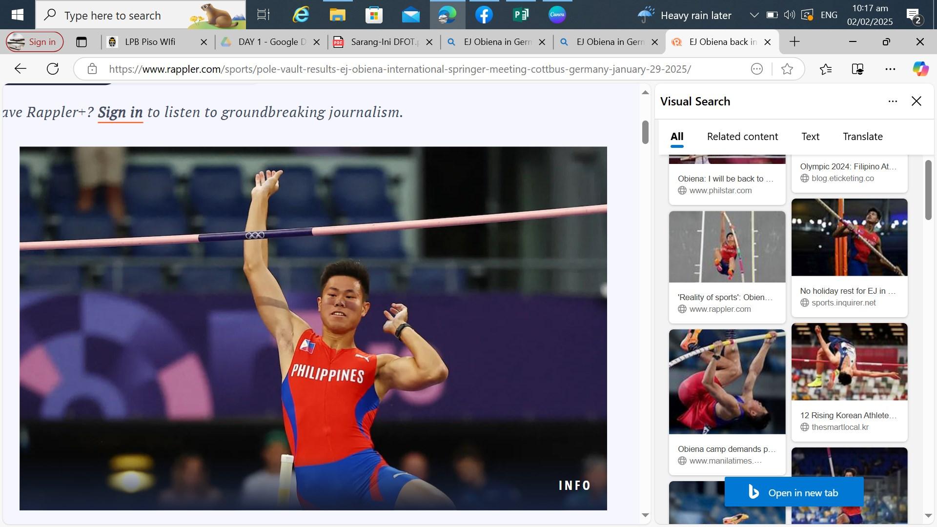Viewport: 937px width, 527px height.
Task: Open the browser Settings and more ellipsis
Action: tap(890, 69)
